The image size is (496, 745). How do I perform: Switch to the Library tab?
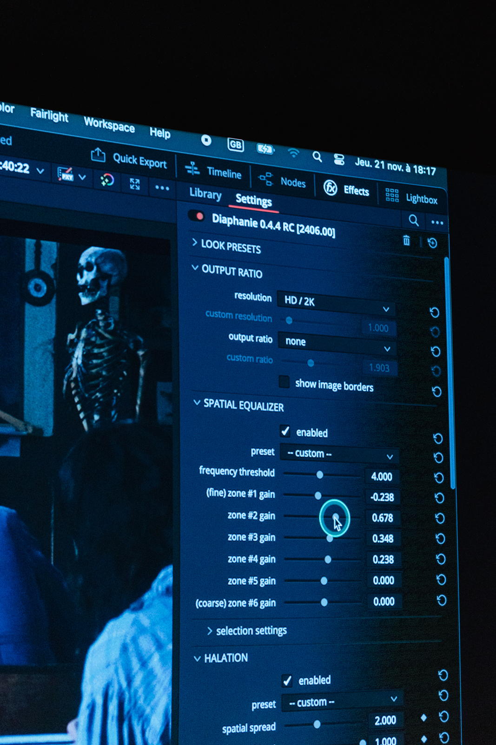coord(205,194)
